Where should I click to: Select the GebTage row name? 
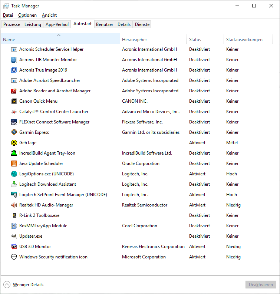coord(28,143)
